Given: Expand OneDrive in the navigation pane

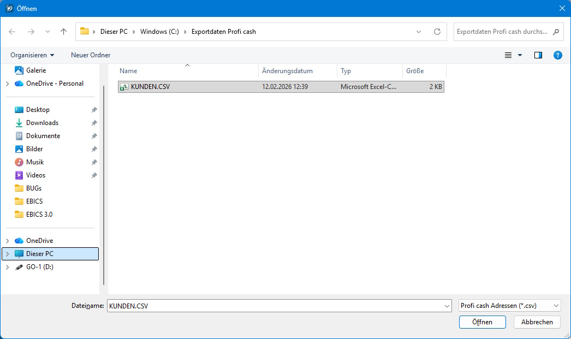Looking at the screenshot, I should (x=8, y=240).
